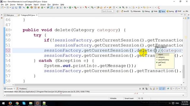This screenshot has width=190, height=106.
Task: Click the Display Selected Console icon
Action: coord(171,89)
